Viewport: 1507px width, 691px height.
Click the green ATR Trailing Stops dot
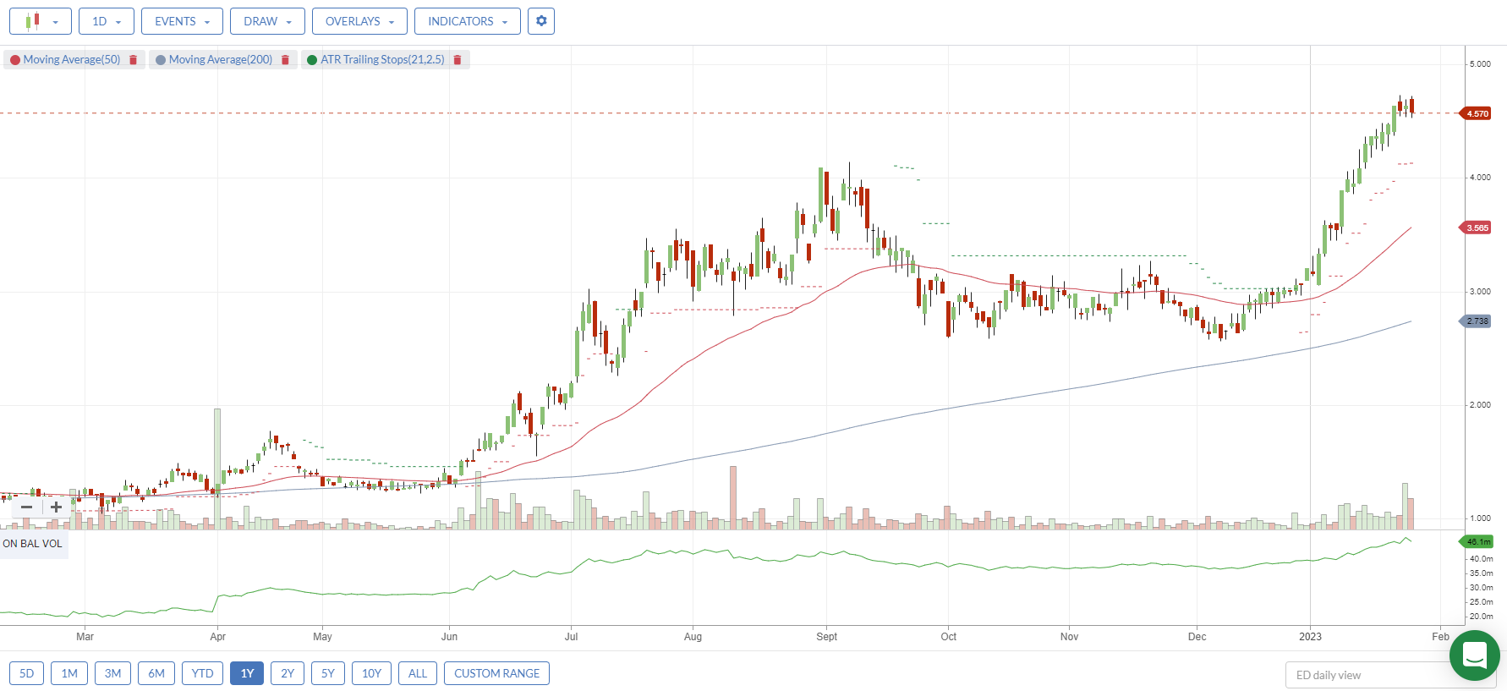312,60
